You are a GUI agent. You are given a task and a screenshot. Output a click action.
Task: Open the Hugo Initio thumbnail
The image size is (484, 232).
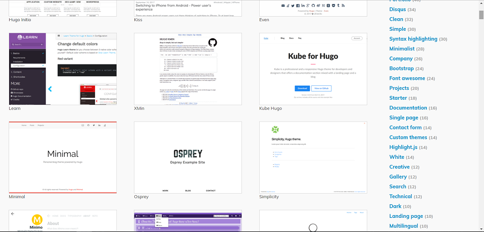pos(63,8)
